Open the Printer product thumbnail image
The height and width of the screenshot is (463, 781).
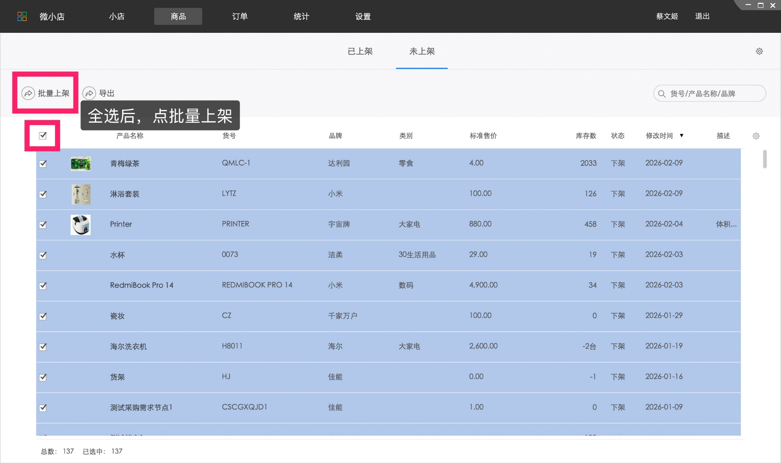80,225
